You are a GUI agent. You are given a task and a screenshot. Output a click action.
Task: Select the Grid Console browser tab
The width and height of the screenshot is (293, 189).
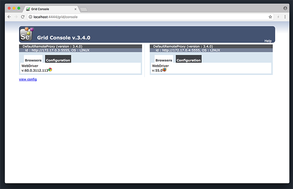click(x=51, y=9)
